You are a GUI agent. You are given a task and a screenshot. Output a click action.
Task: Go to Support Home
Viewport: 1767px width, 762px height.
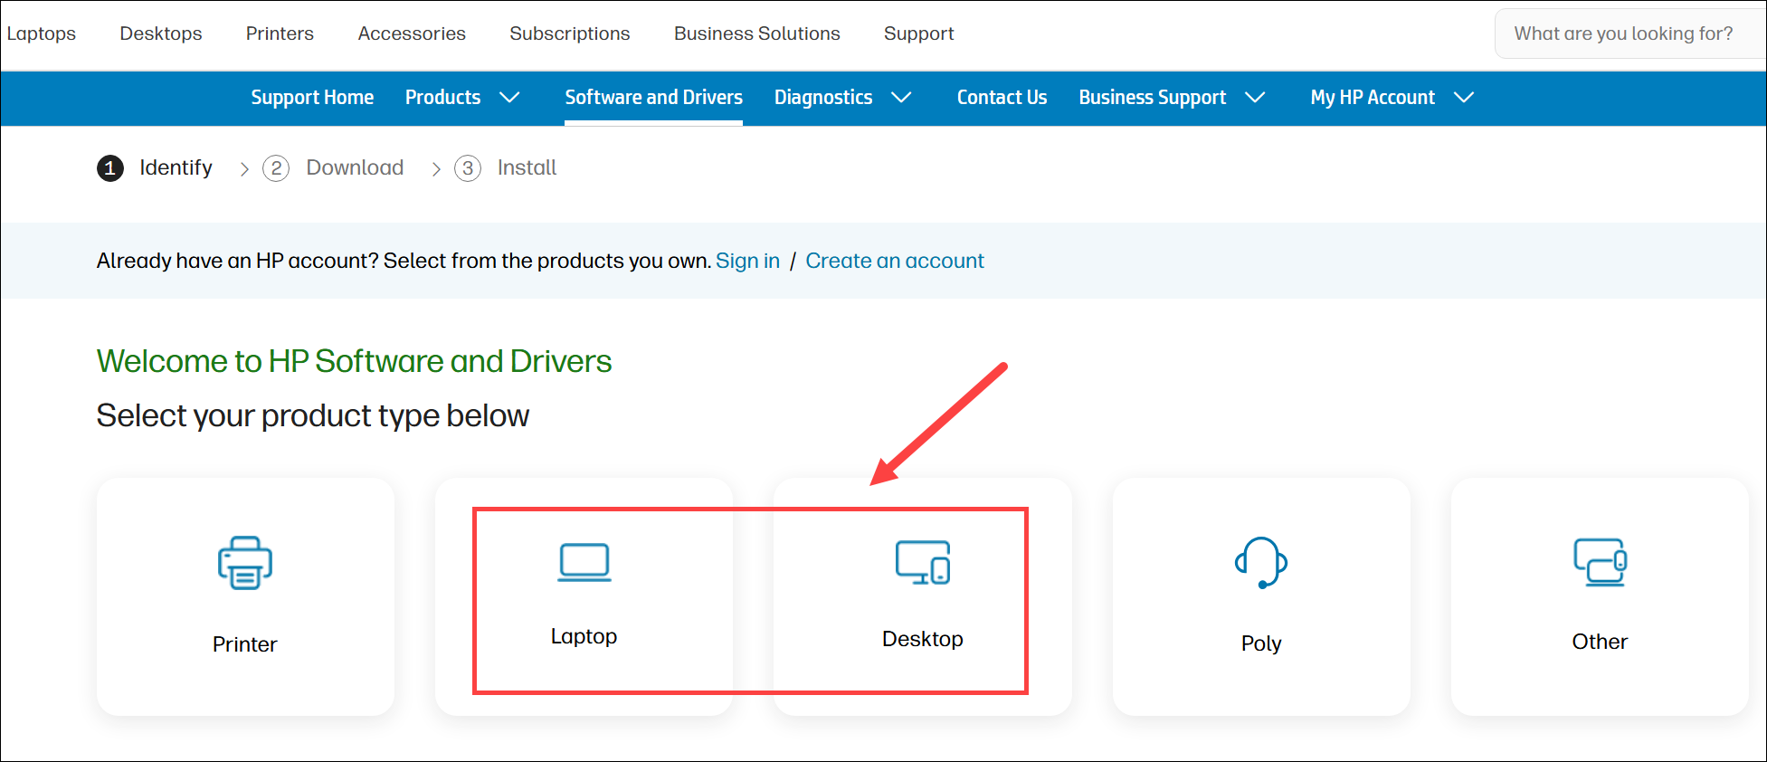[312, 97]
